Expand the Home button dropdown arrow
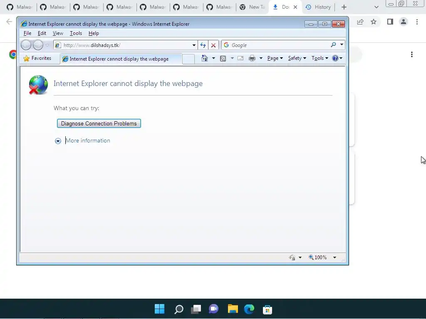This screenshot has width=426, height=319. (213, 58)
